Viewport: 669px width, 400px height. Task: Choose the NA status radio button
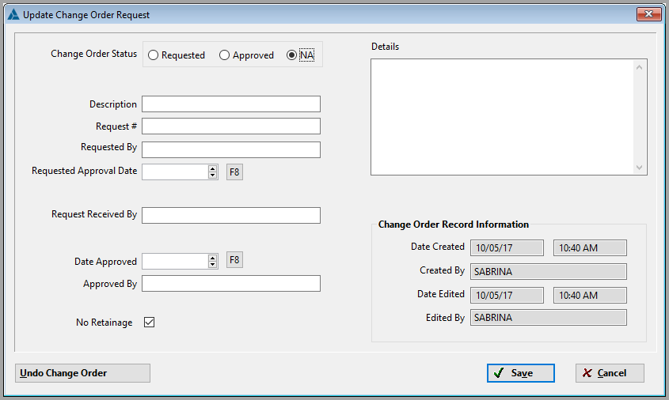click(292, 55)
